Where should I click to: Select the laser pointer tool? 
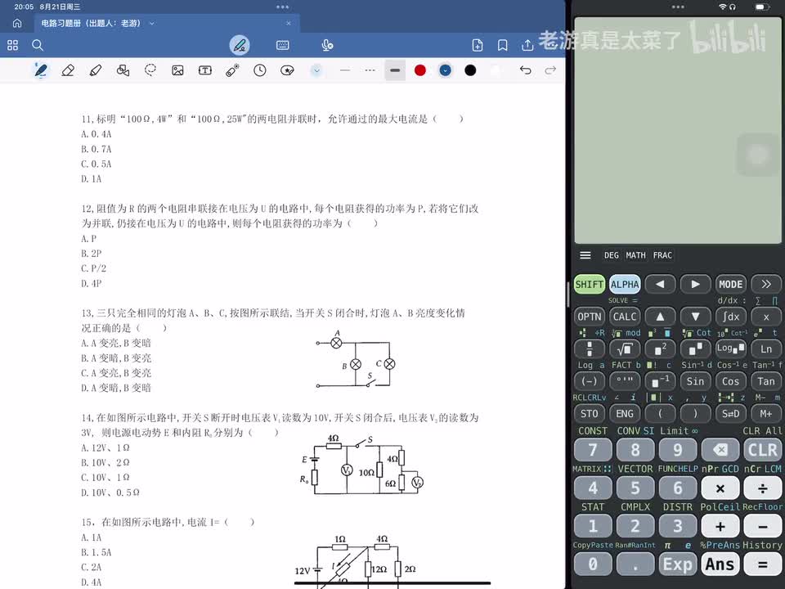coord(232,70)
